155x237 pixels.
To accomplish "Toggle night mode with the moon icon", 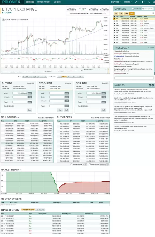I will point(149,2).
